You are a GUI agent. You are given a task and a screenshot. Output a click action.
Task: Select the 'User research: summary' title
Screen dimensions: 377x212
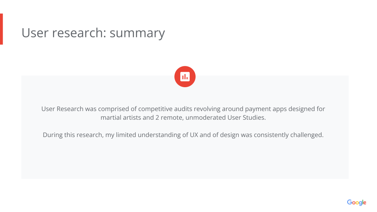tap(93, 33)
